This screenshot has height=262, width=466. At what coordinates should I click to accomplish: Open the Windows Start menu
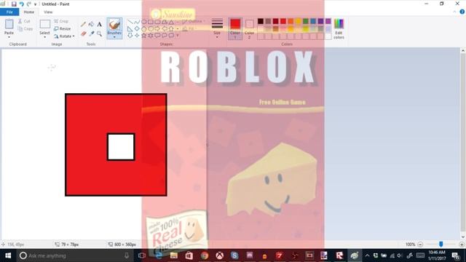point(8,255)
